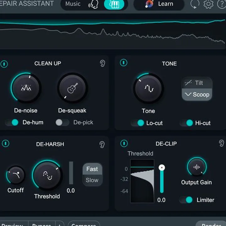Click the Output Gain knob

(x=197, y=167)
